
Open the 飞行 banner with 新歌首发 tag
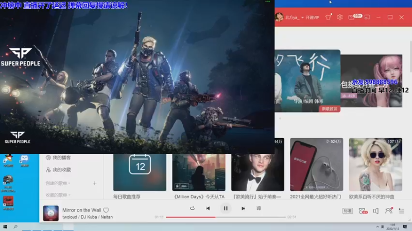coord(307,81)
